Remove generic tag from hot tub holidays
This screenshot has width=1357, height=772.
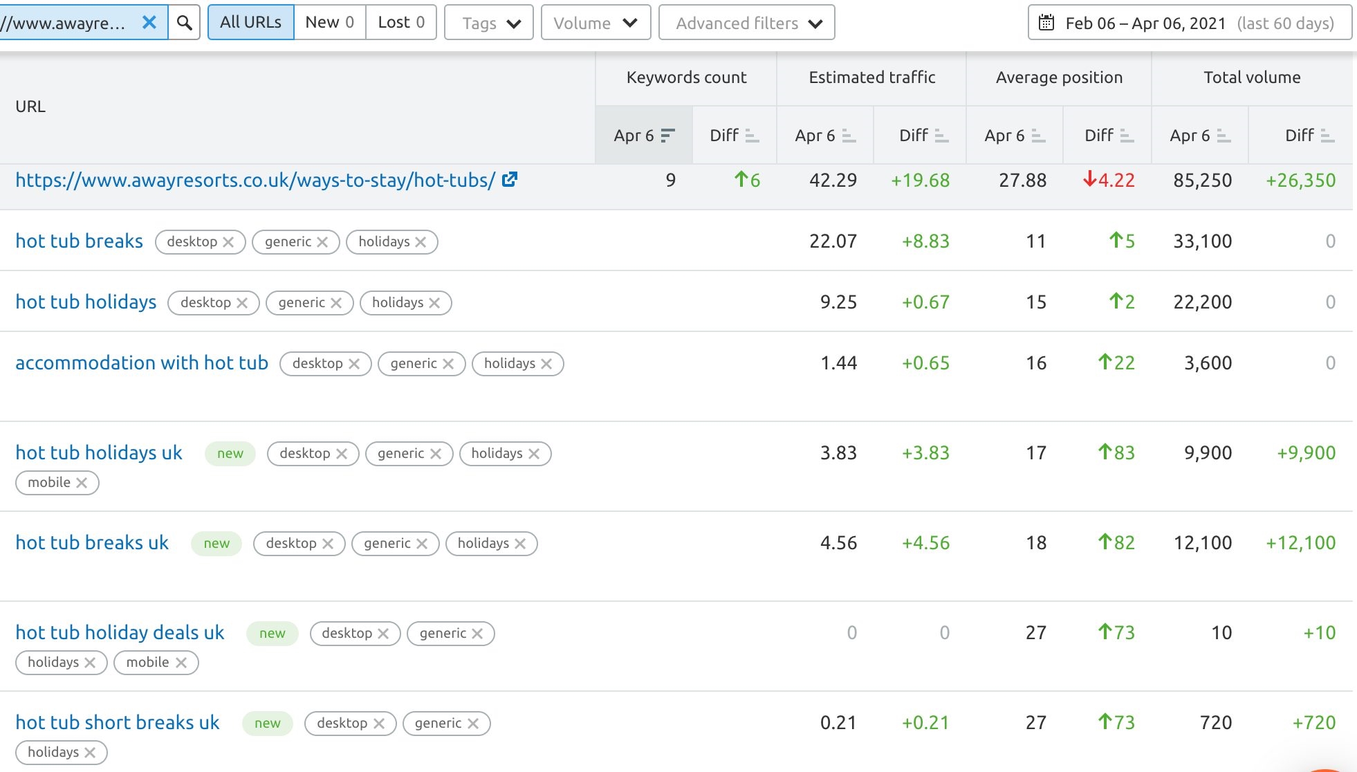[336, 303]
